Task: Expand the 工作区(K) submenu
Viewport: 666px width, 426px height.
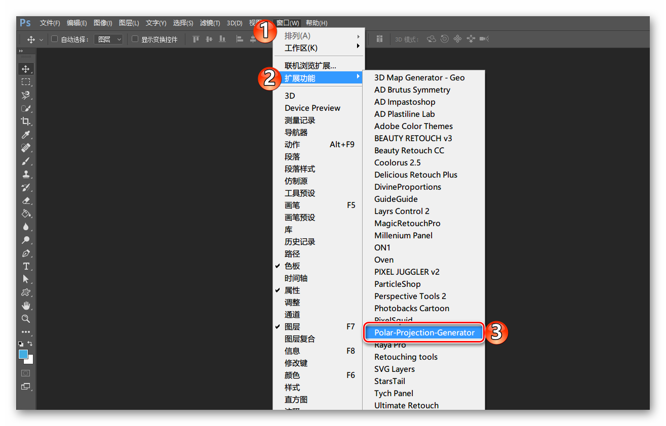Action: click(x=318, y=48)
